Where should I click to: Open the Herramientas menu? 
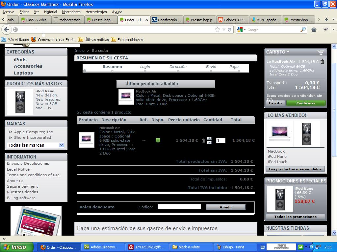coord(96,12)
